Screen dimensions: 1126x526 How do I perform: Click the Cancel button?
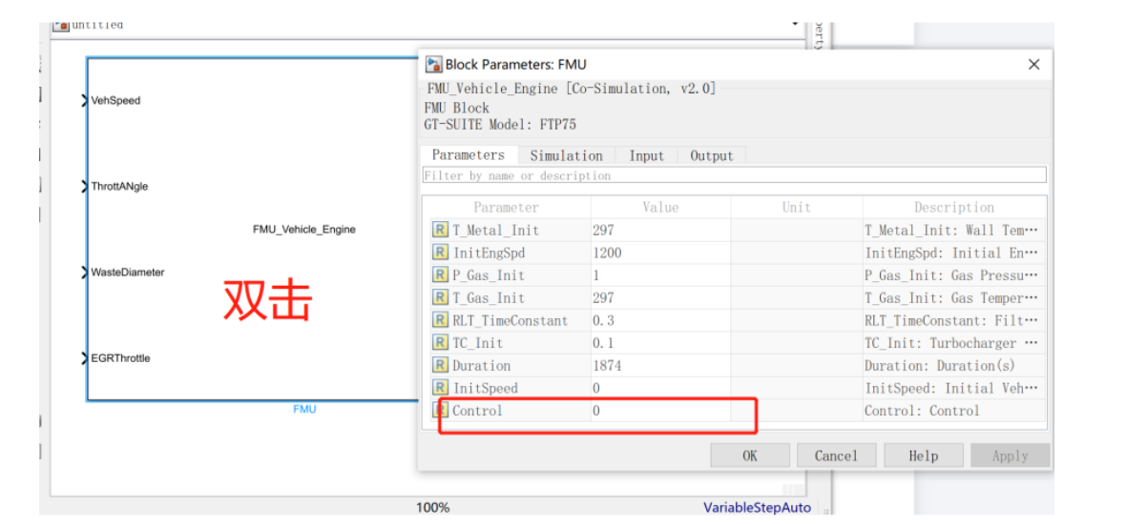coord(836,455)
